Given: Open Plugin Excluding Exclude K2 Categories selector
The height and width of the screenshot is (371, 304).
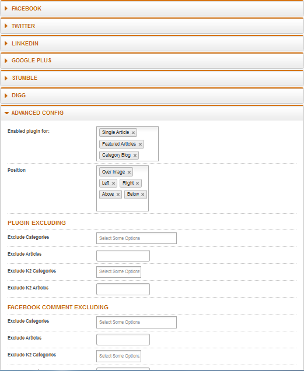Looking at the screenshot, I should 119,272.
